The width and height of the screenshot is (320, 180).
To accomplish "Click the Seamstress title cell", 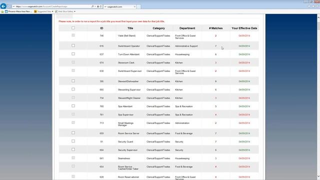I will [x=124, y=158].
